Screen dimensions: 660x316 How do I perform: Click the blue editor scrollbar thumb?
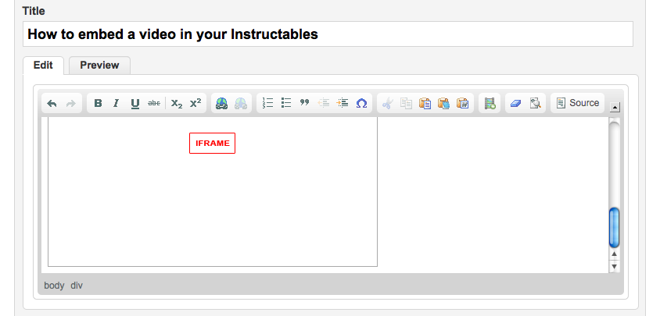tap(615, 227)
